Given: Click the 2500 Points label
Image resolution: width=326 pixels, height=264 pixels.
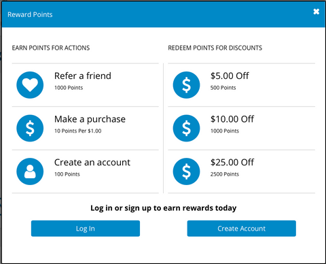Looking at the screenshot, I should 225,174.
